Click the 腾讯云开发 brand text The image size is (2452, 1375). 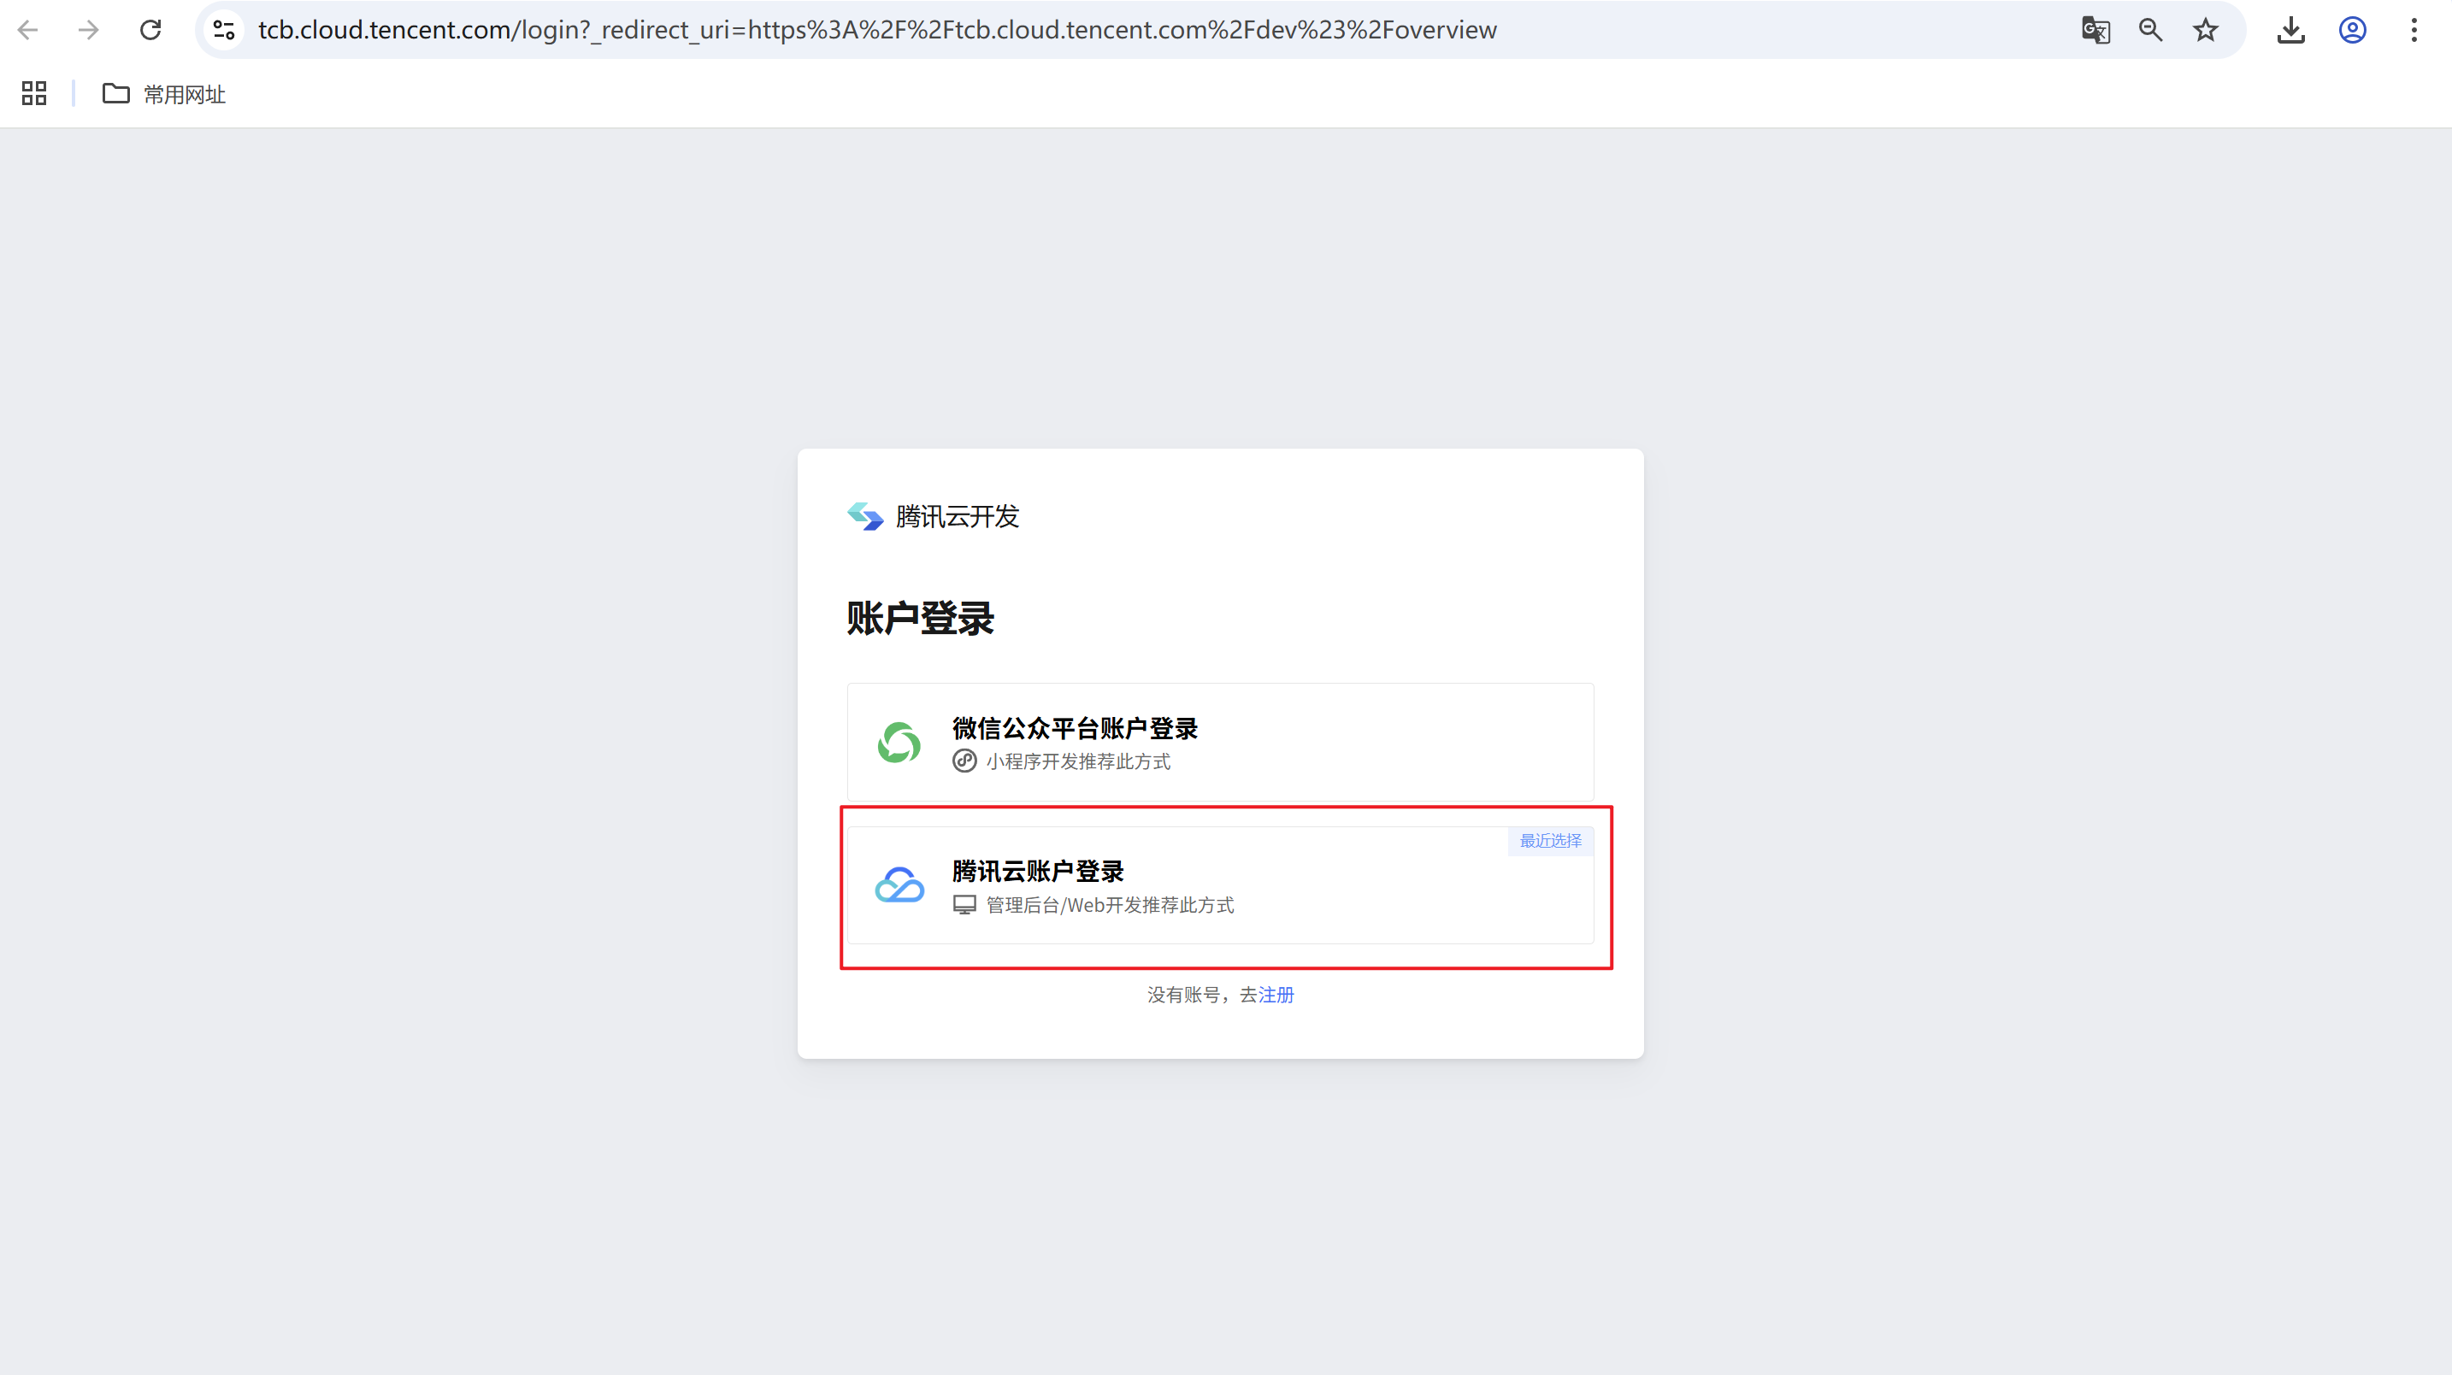click(958, 516)
